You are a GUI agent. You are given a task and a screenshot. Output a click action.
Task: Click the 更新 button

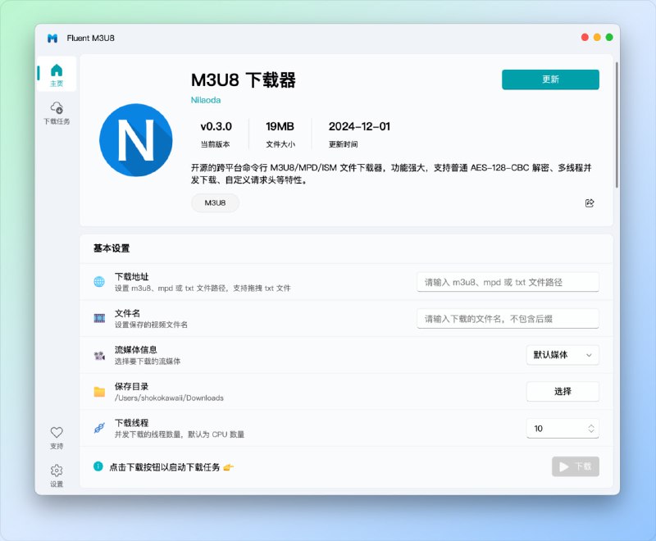point(550,79)
